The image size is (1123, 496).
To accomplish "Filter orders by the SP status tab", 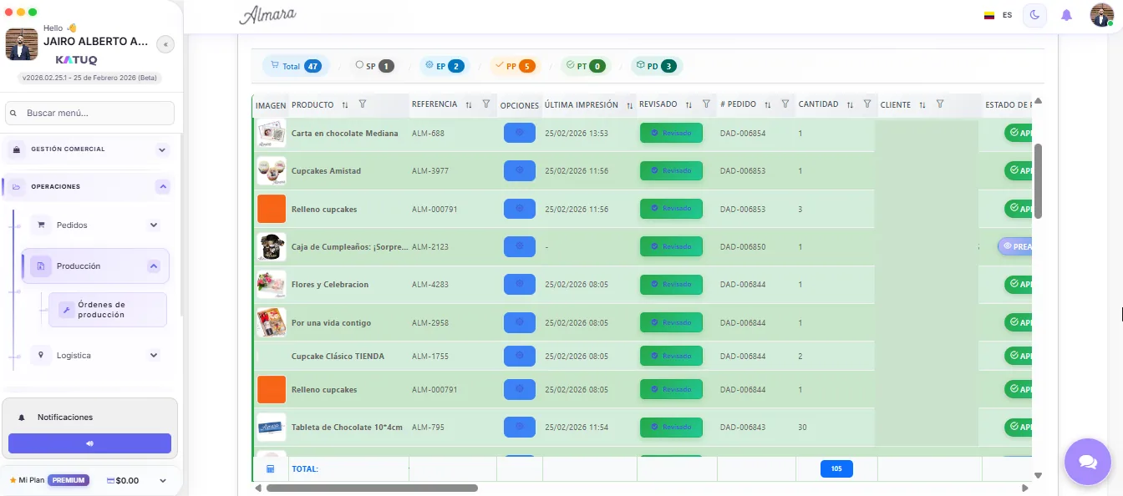I will pos(374,66).
